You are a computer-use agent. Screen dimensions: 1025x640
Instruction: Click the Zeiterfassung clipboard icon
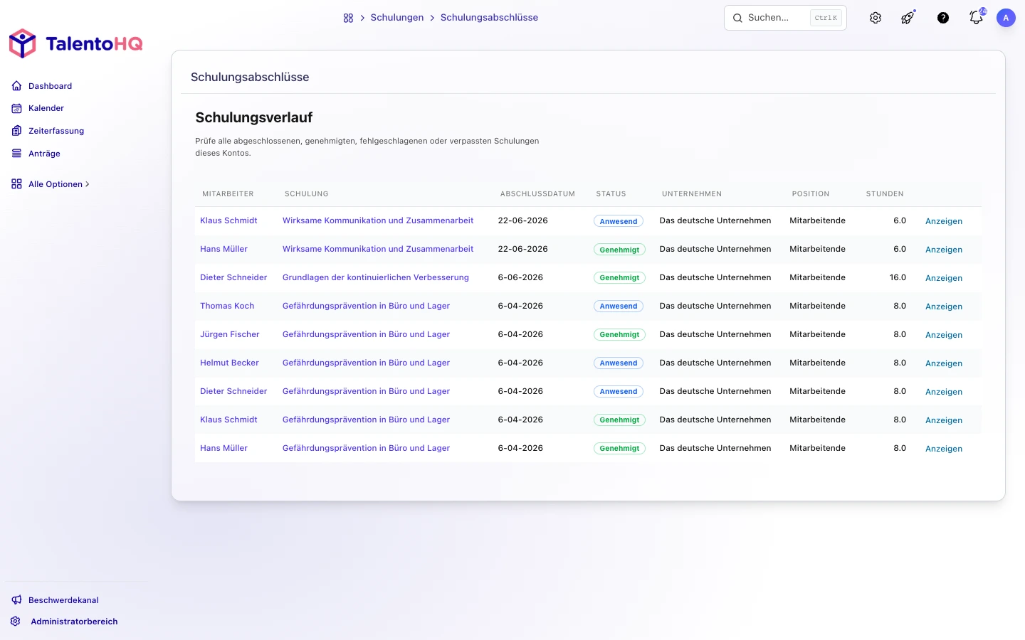click(16, 131)
